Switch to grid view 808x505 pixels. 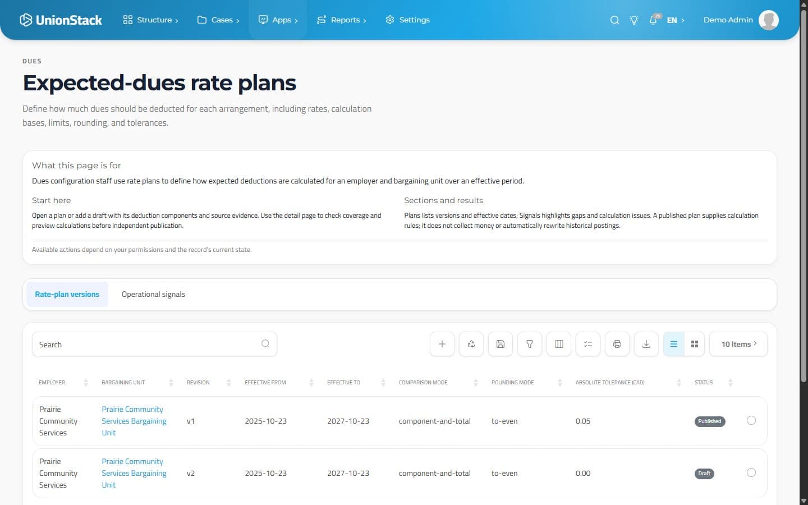695,344
